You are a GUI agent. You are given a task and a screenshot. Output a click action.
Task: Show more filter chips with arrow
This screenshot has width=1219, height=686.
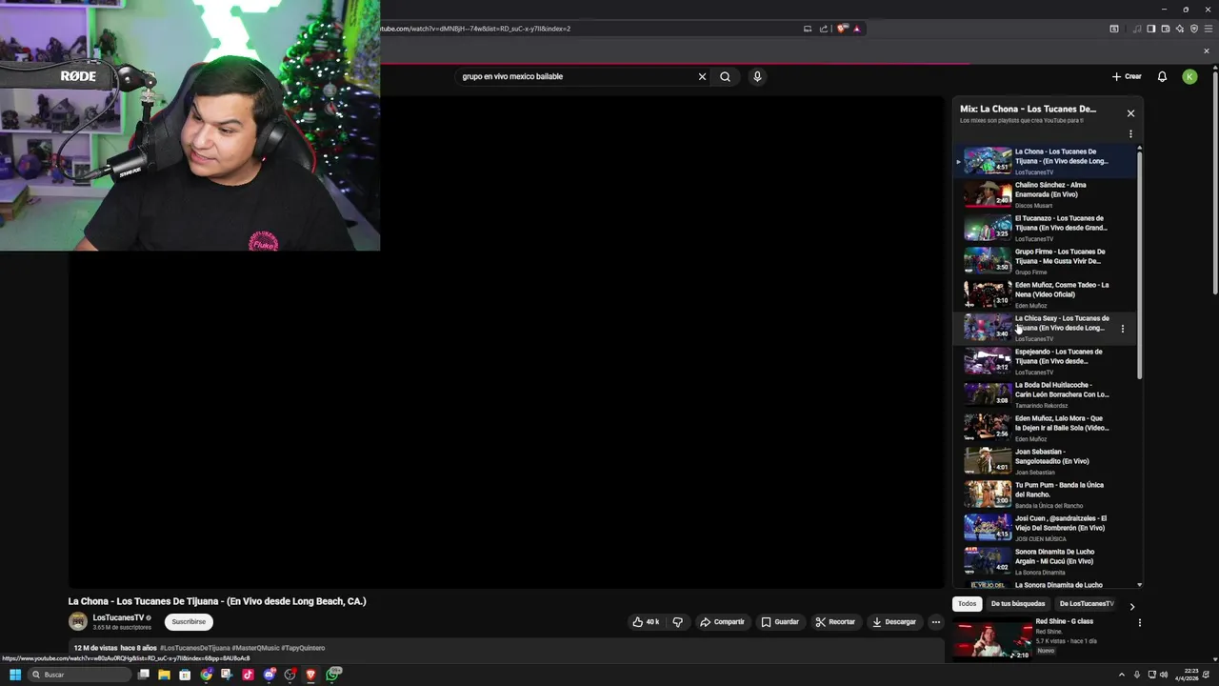point(1132,606)
